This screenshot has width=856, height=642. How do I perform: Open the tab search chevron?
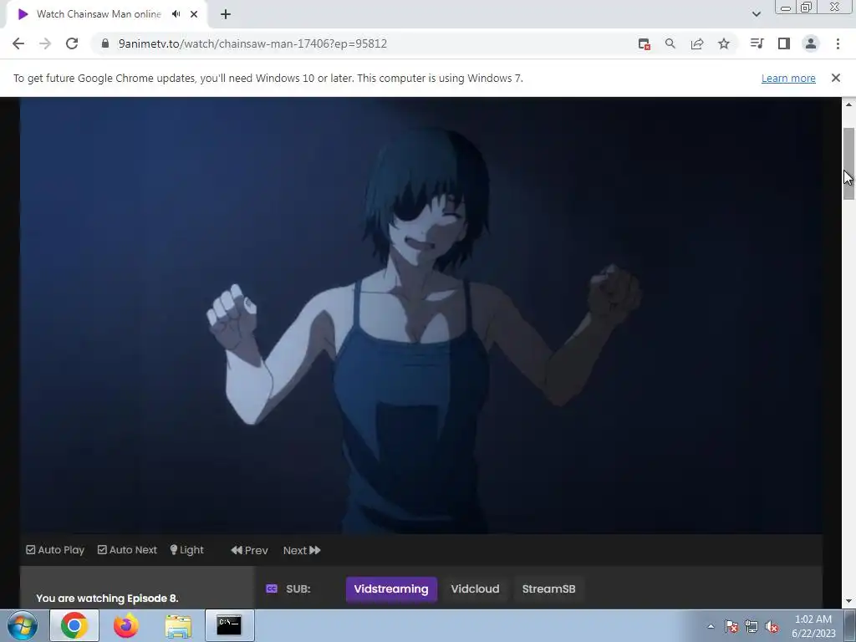click(x=756, y=14)
